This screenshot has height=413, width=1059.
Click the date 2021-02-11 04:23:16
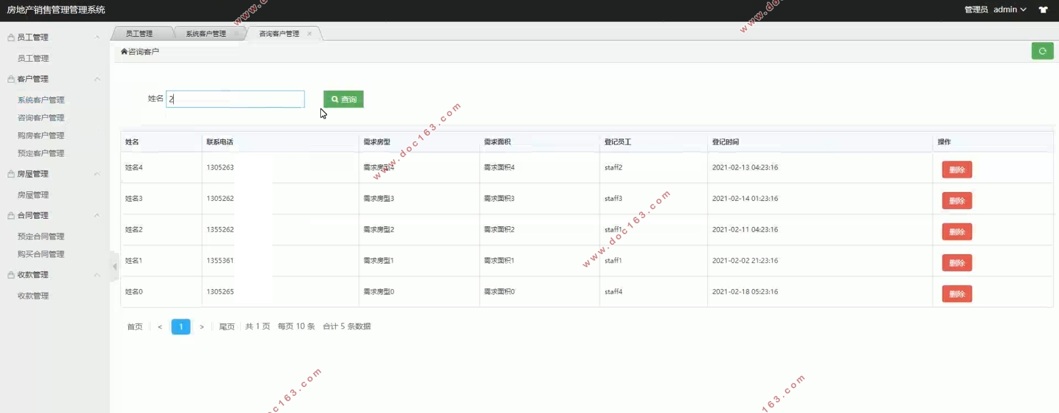click(x=745, y=229)
